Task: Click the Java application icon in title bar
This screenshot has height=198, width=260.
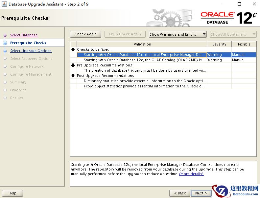Action: (4, 4)
